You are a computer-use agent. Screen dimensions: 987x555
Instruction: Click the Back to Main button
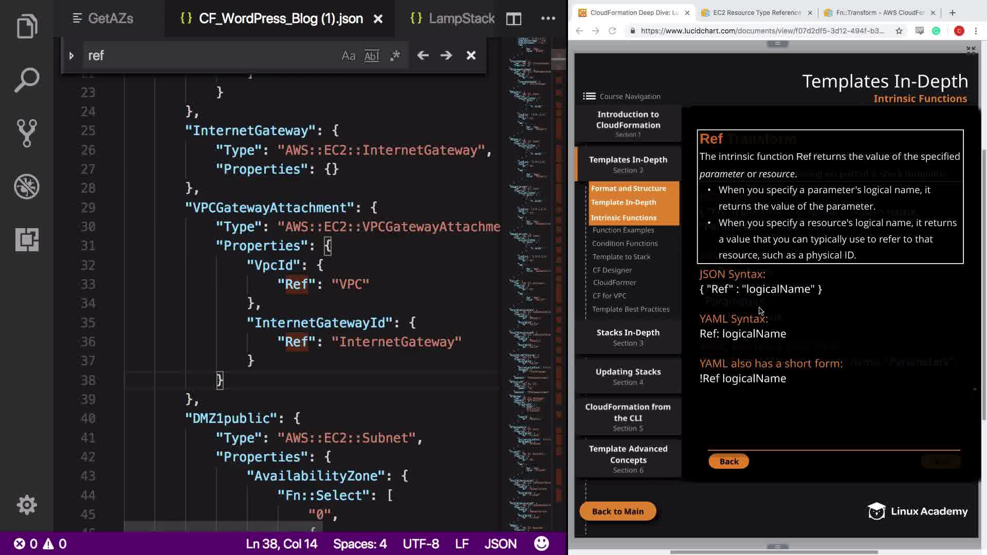coord(617,511)
